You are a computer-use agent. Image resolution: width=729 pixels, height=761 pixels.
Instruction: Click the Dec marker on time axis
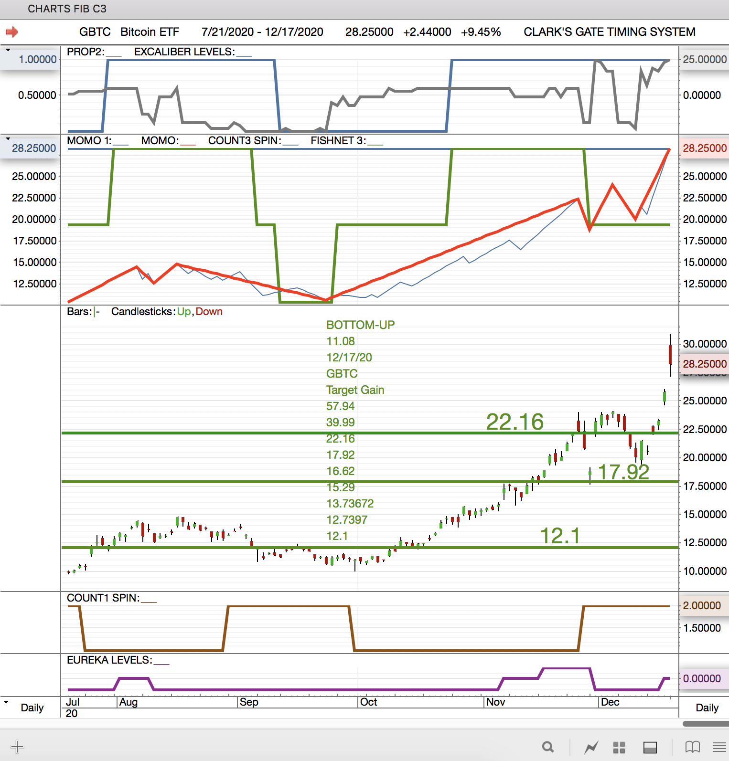pyautogui.click(x=610, y=702)
